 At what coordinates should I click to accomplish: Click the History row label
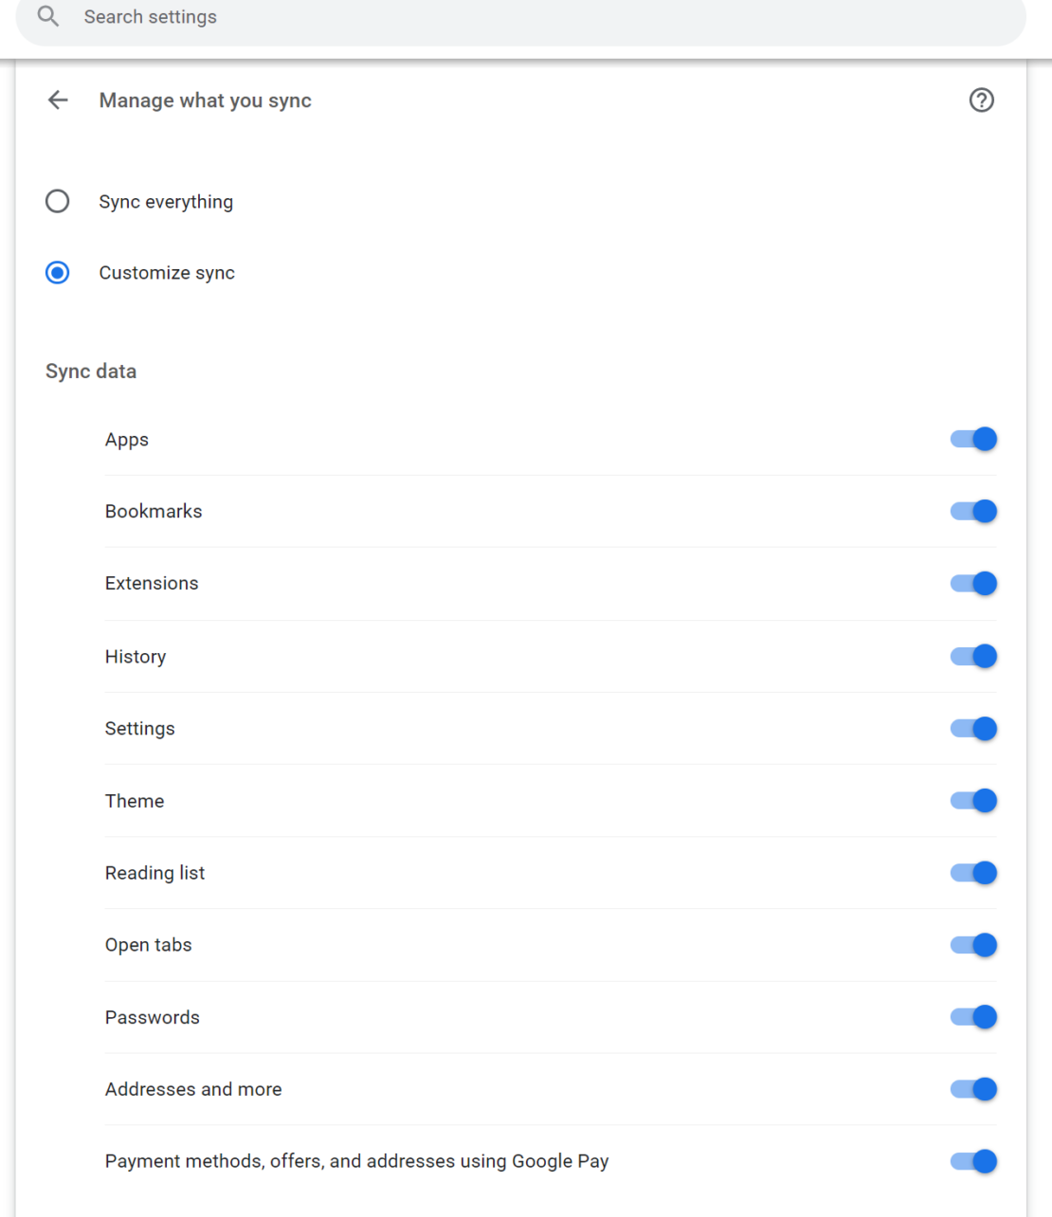[136, 656]
